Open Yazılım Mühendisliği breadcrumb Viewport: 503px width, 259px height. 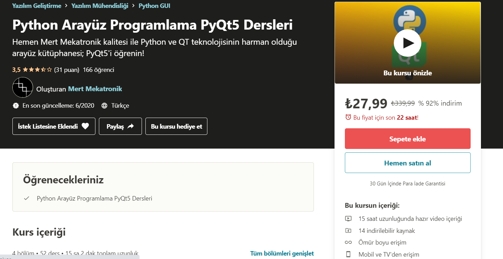coord(100,6)
